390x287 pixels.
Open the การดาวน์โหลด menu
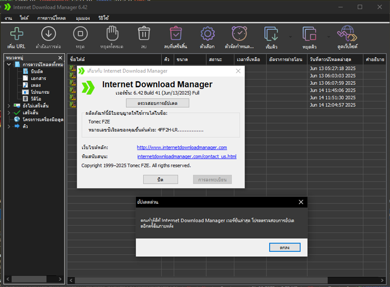[52, 18]
